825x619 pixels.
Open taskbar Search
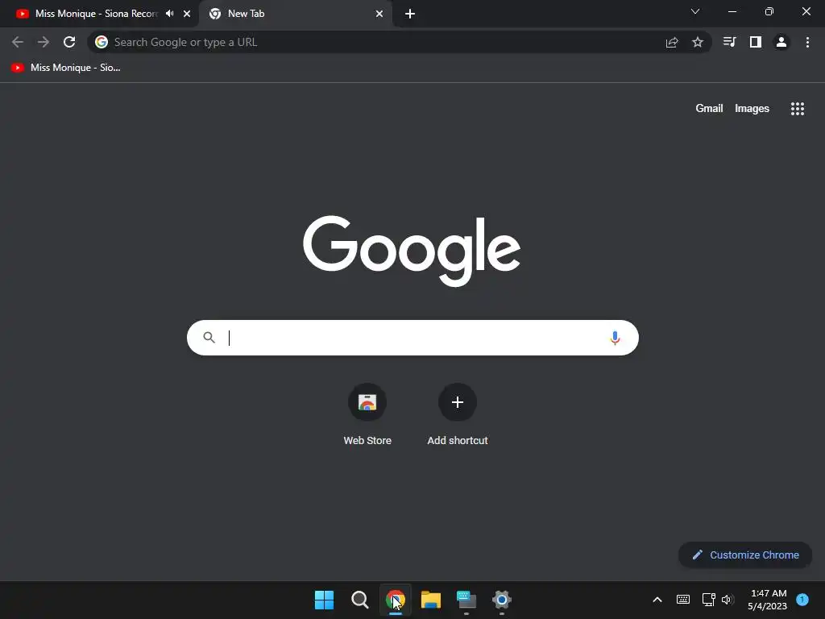360,600
